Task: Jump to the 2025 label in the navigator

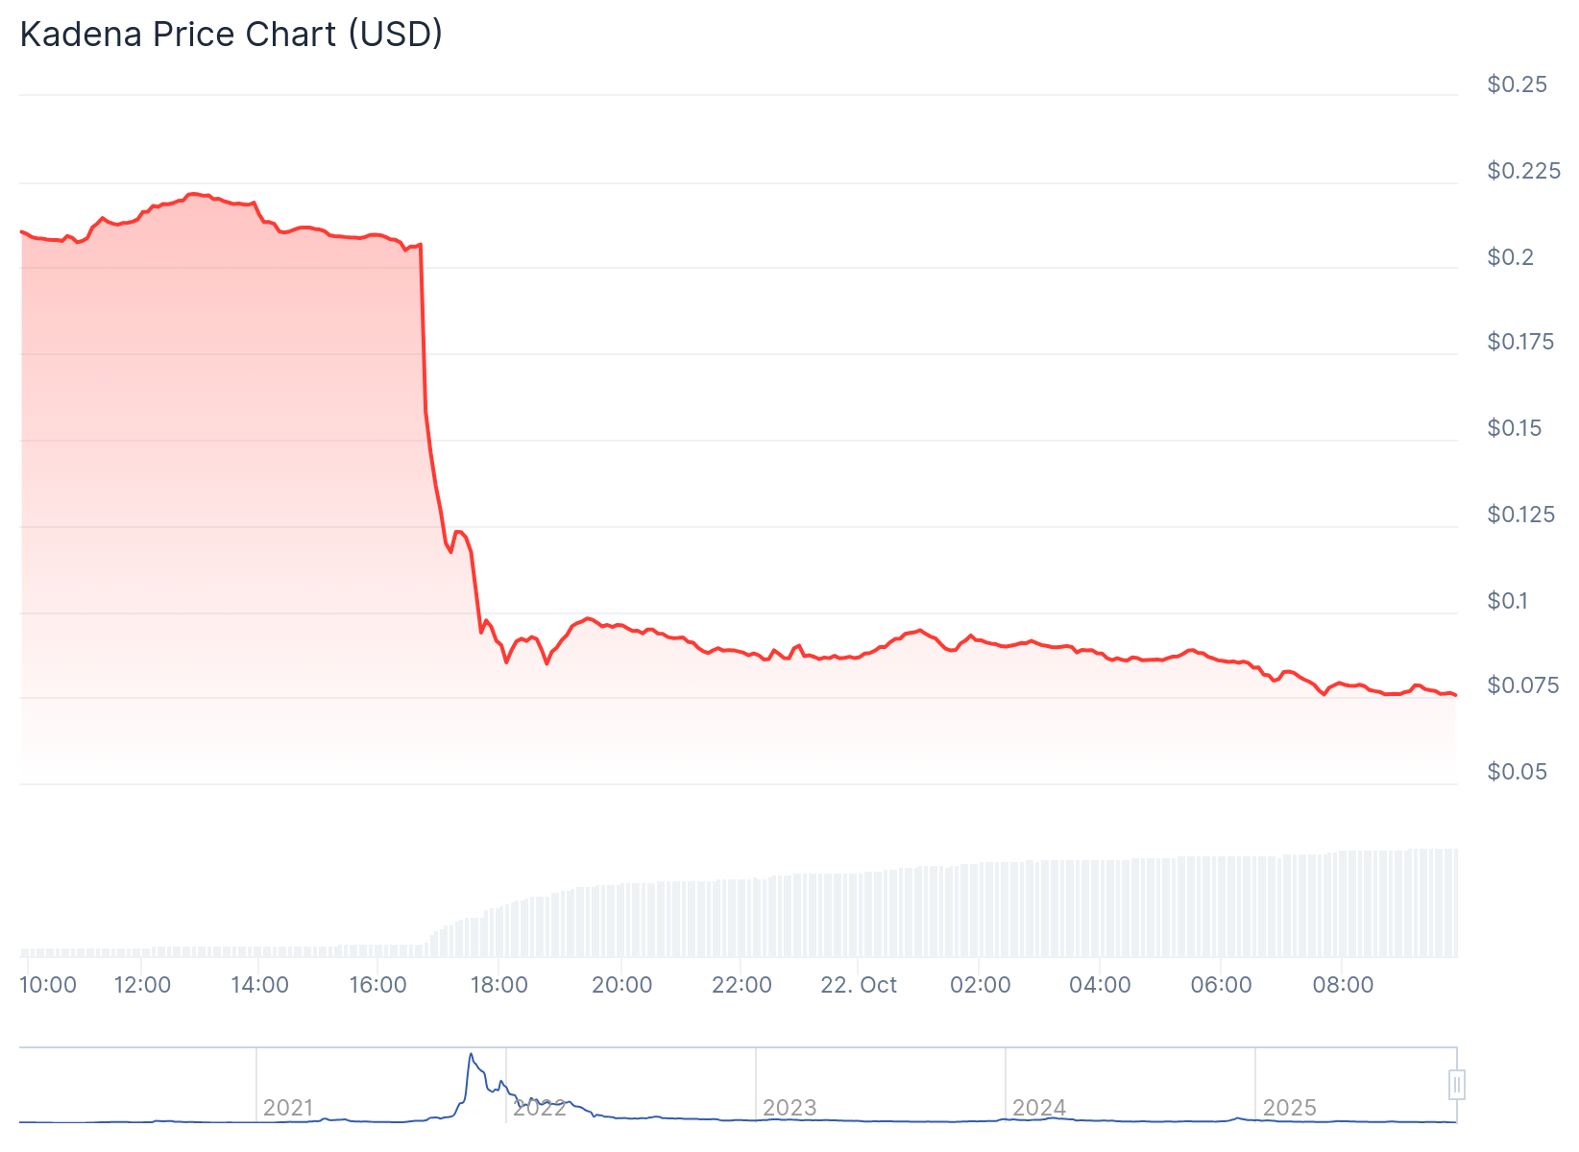Action: [1289, 1108]
